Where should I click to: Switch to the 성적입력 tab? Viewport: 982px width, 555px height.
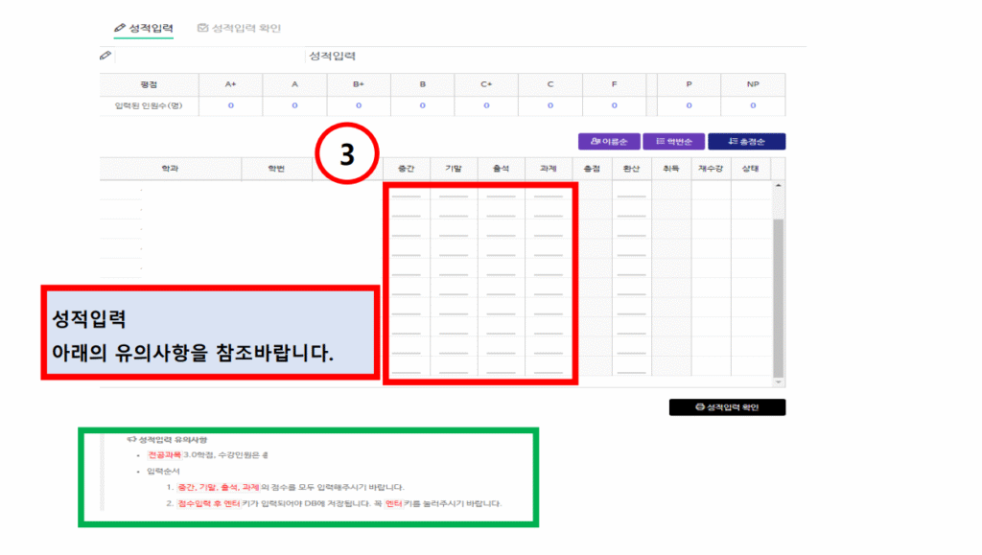(x=144, y=28)
